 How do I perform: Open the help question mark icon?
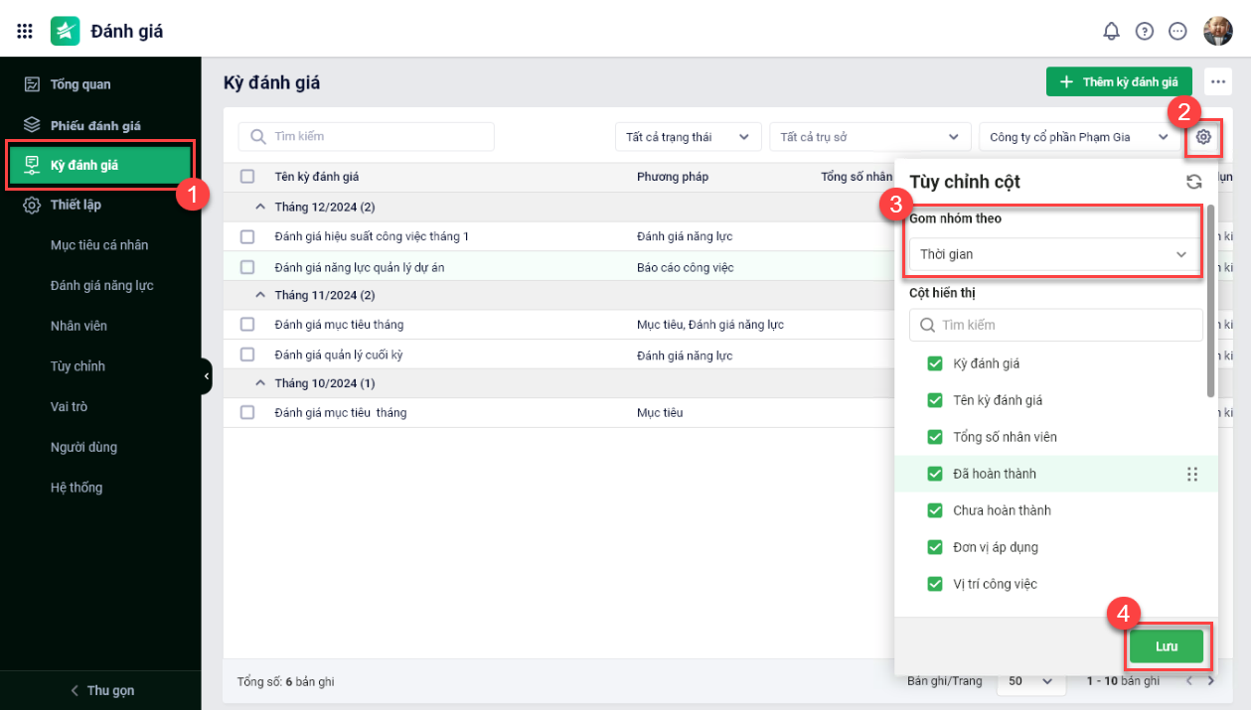(1145, 31)
